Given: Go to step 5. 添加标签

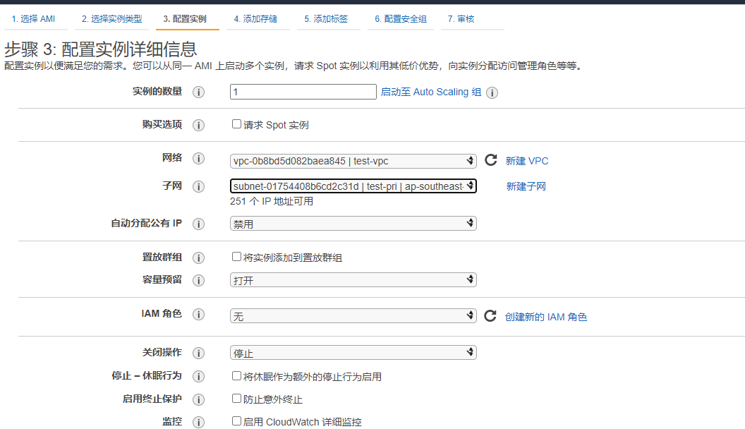Looking at the screenshot, I should click(327, 19).
